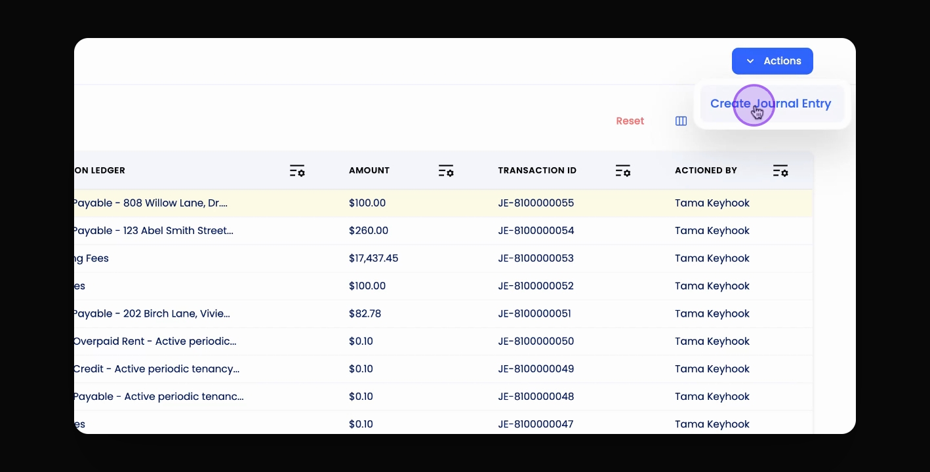Click the column layout icon beside Reset
This screenshot has width=930, height=472.
[681, 121]
